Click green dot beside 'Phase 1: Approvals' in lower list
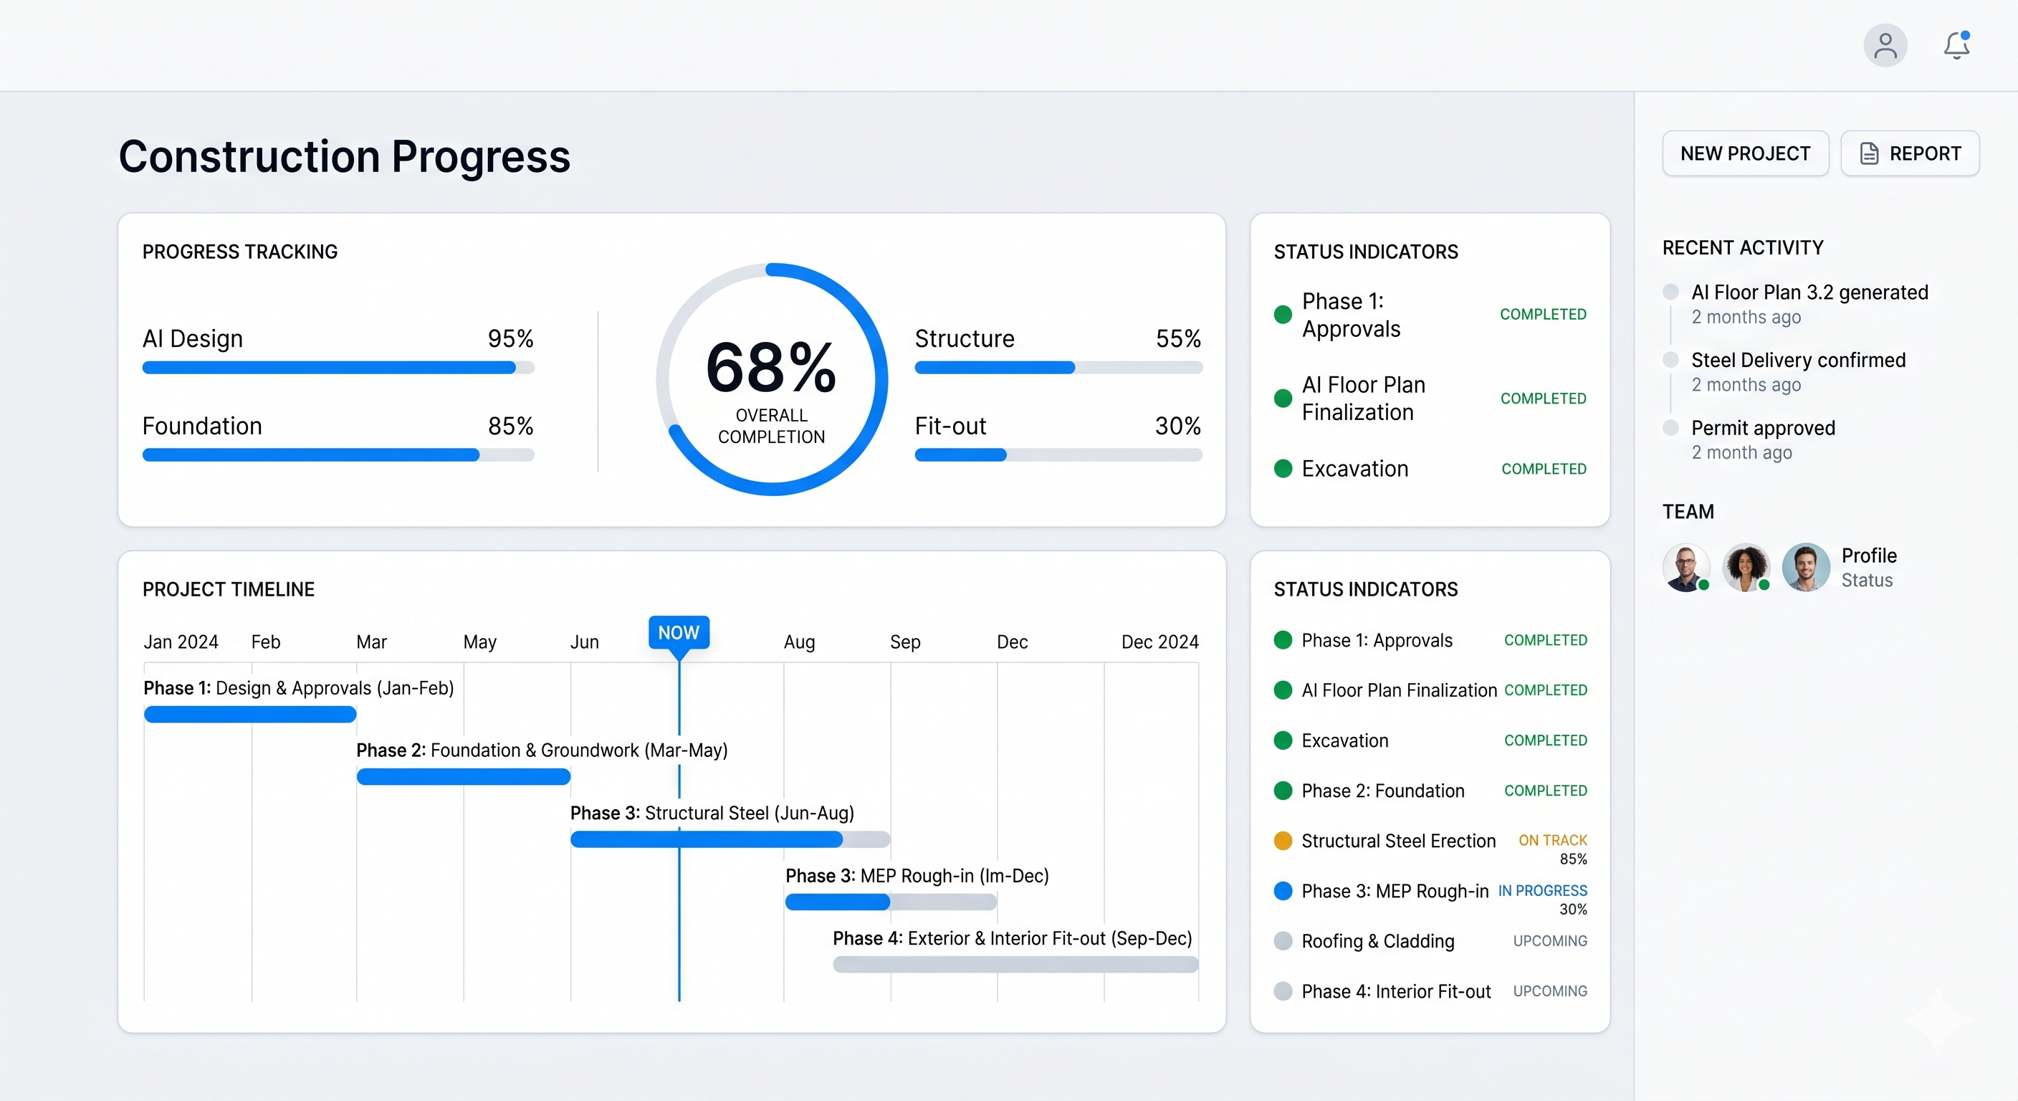 tap(1283, 640)
